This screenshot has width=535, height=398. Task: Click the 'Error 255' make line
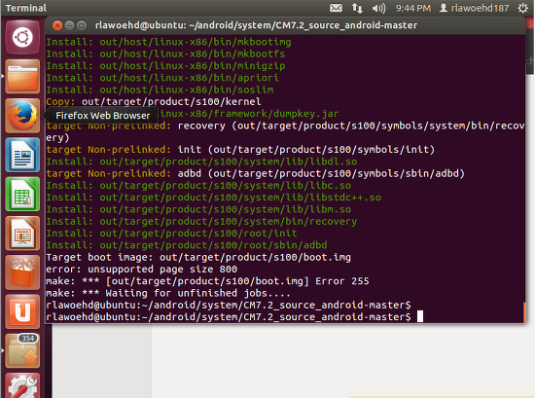click(x=207, y=281)
